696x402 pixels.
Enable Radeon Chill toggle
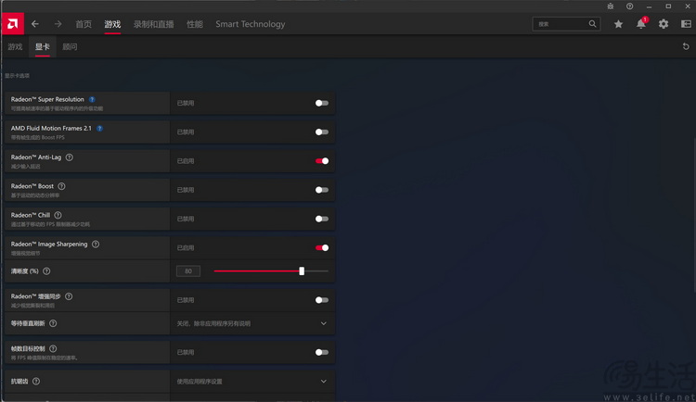[322, 219]
